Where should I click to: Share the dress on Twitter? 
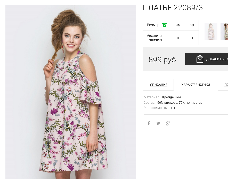[158, 123]
